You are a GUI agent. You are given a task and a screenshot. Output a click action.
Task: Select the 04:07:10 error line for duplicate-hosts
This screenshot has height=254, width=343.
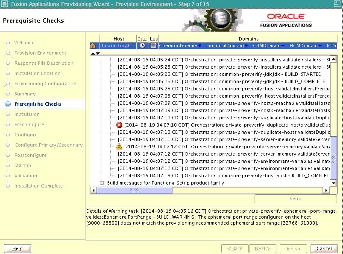[x=227, y=125]
